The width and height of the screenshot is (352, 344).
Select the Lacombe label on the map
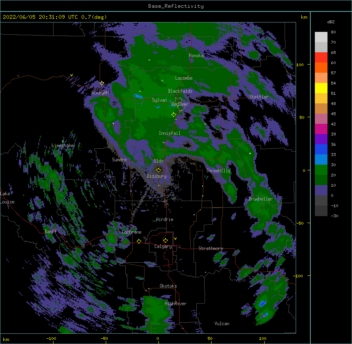click(x=184, y=78)
